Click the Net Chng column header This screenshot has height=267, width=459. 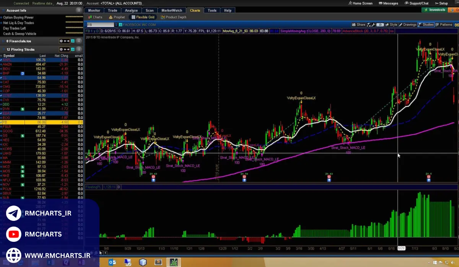click(61, 56)
